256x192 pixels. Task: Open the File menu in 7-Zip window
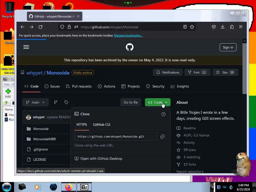7,84
